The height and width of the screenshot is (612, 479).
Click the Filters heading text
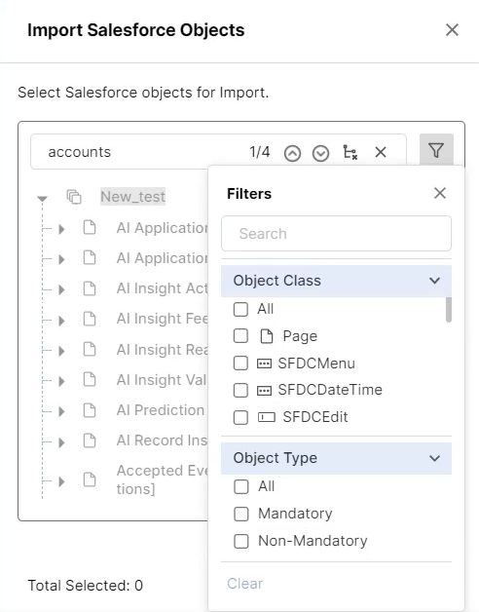point(249,194)
